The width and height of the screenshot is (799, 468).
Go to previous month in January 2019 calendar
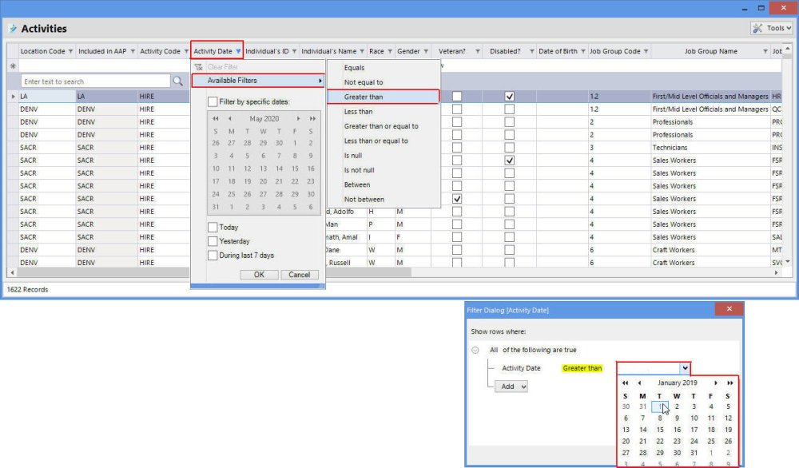pyautogui.click(x=639, y=383)
